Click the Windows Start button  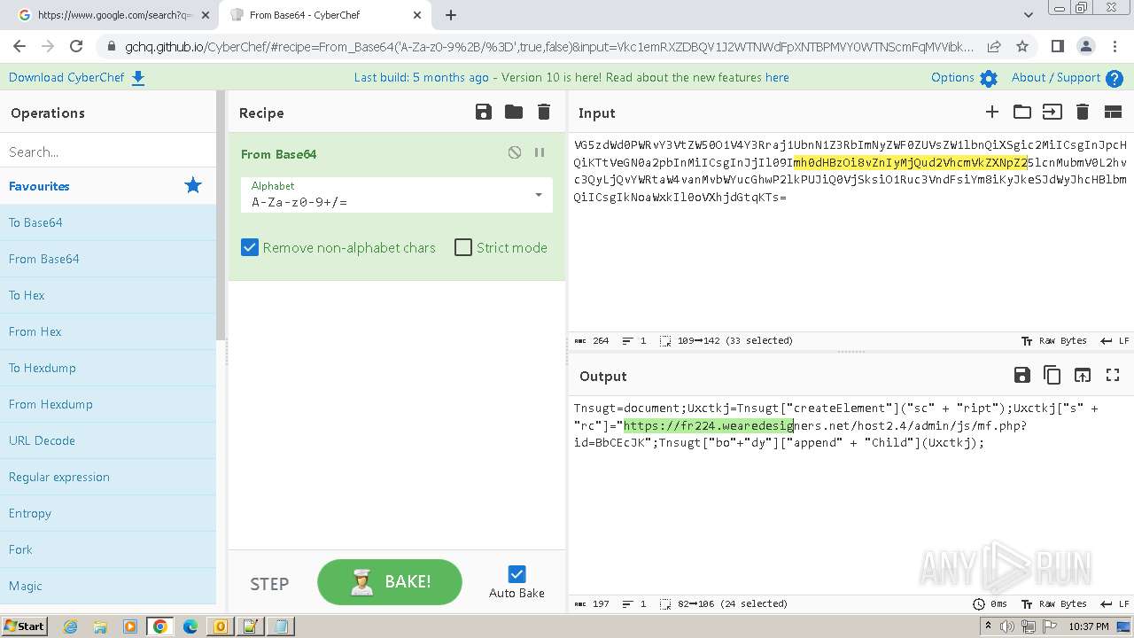pyautogui.click(x=24, y=626)
